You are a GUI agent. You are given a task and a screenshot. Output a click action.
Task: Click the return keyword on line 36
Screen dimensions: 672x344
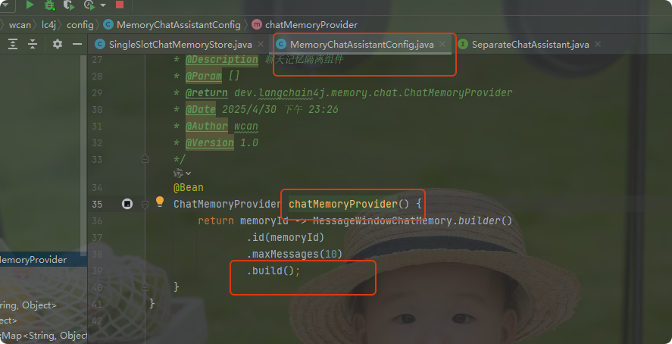(x=216, y=221)
